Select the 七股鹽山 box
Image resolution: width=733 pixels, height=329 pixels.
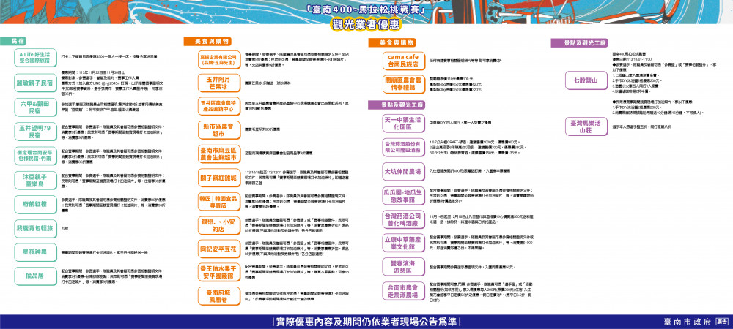[586, 80]
